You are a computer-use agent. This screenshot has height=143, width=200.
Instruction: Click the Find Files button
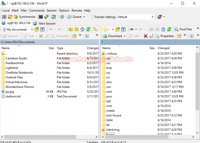(x=183, y=29)
